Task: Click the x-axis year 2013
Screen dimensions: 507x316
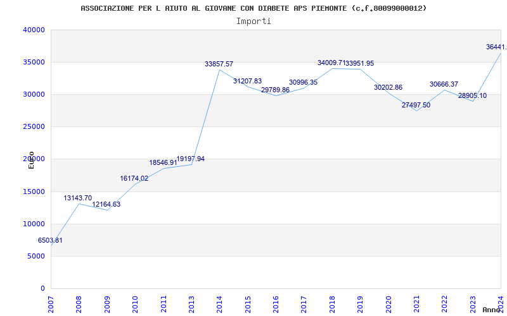Action: [x=191, y=304]
